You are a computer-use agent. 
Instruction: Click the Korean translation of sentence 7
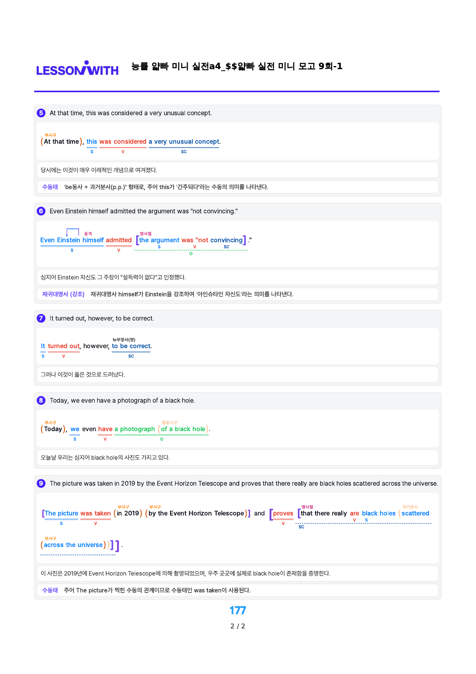click(83, 374)
